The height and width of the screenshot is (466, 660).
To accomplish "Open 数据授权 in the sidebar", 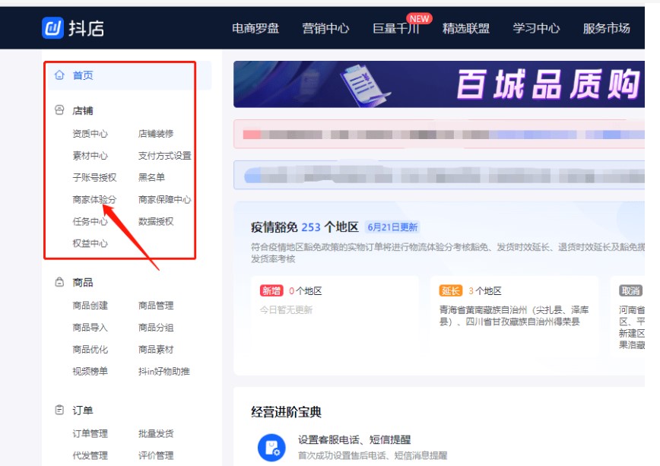I will click(156, 221).
